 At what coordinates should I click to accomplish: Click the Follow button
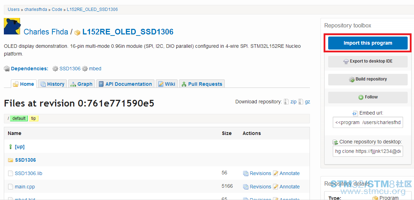click(x=368, y=97)
